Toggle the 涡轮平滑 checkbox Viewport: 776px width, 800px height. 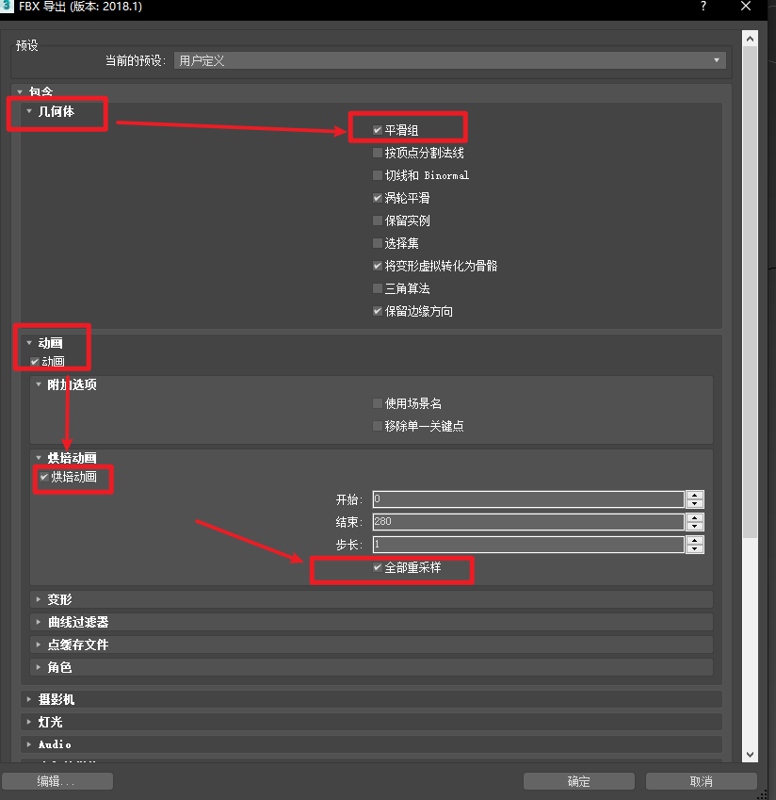[378, 198]
